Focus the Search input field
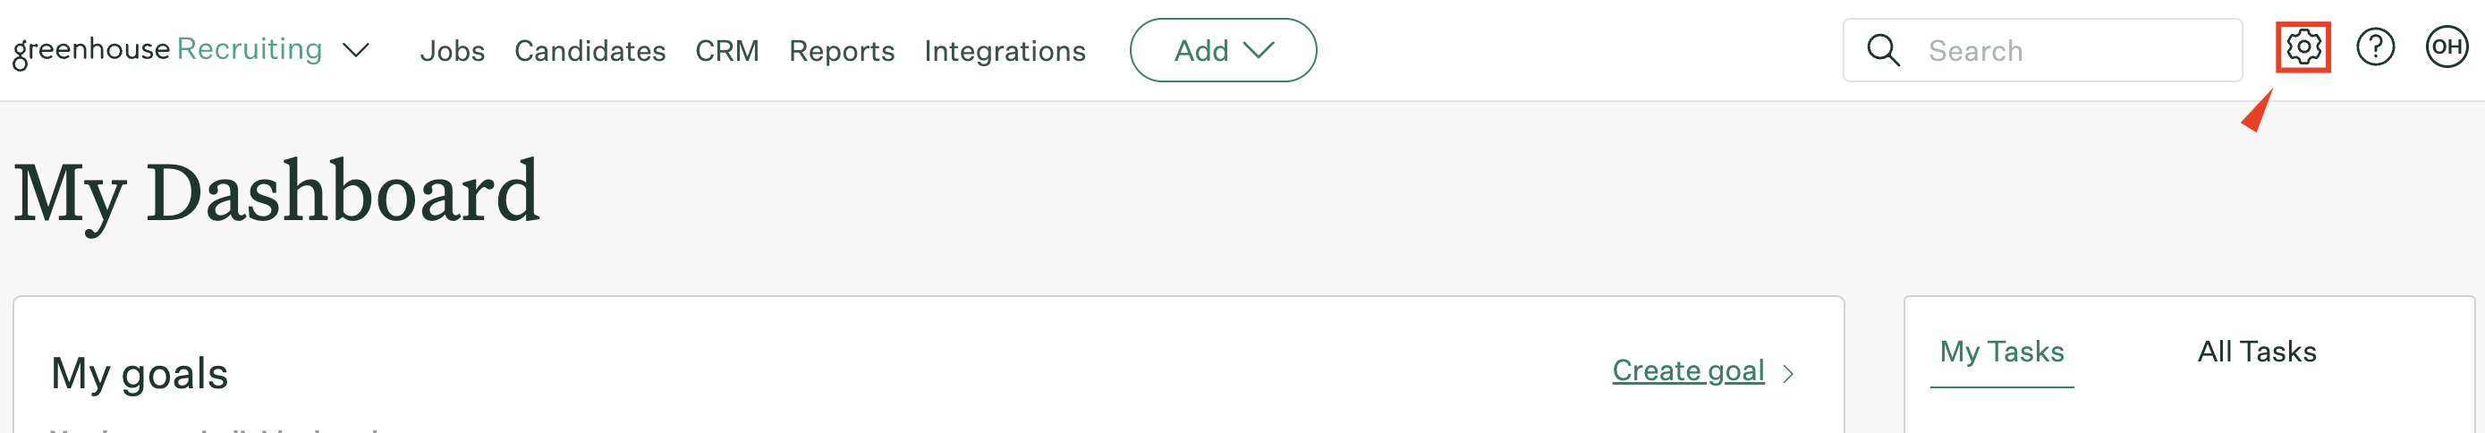This screenshot has width=2485, height=433. (2041, 50)
